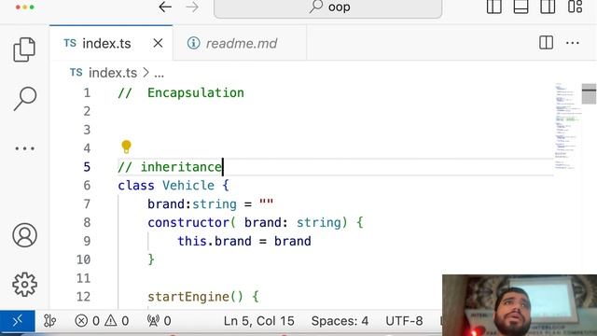The image size is (597, 336).
Task: Change indentation via Spaces: 4
Action: (340, 321)
